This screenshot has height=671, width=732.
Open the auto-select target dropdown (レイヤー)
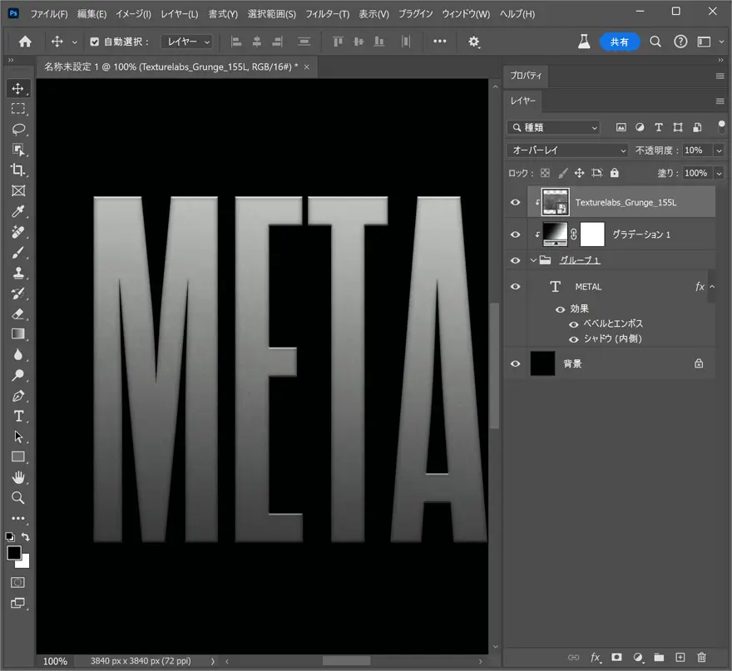(186, 42)
